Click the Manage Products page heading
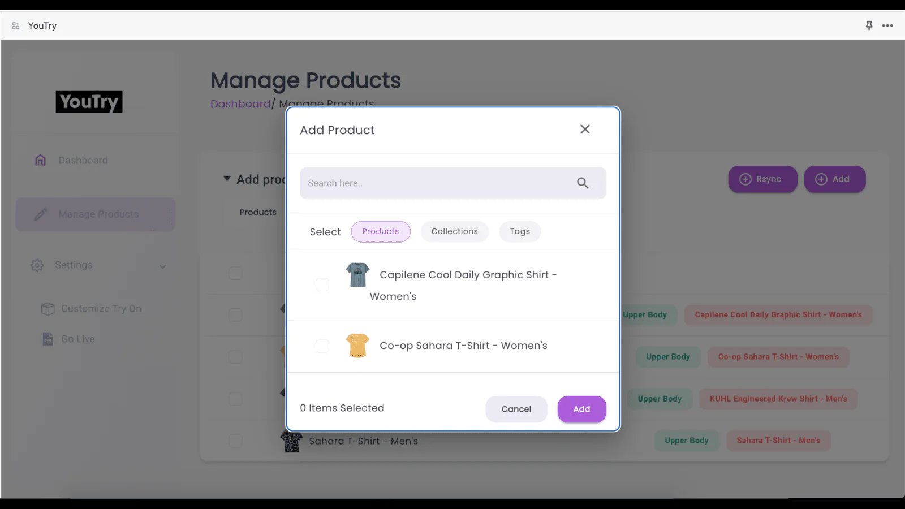The image size is (905, 509). (x=306, y=80)
